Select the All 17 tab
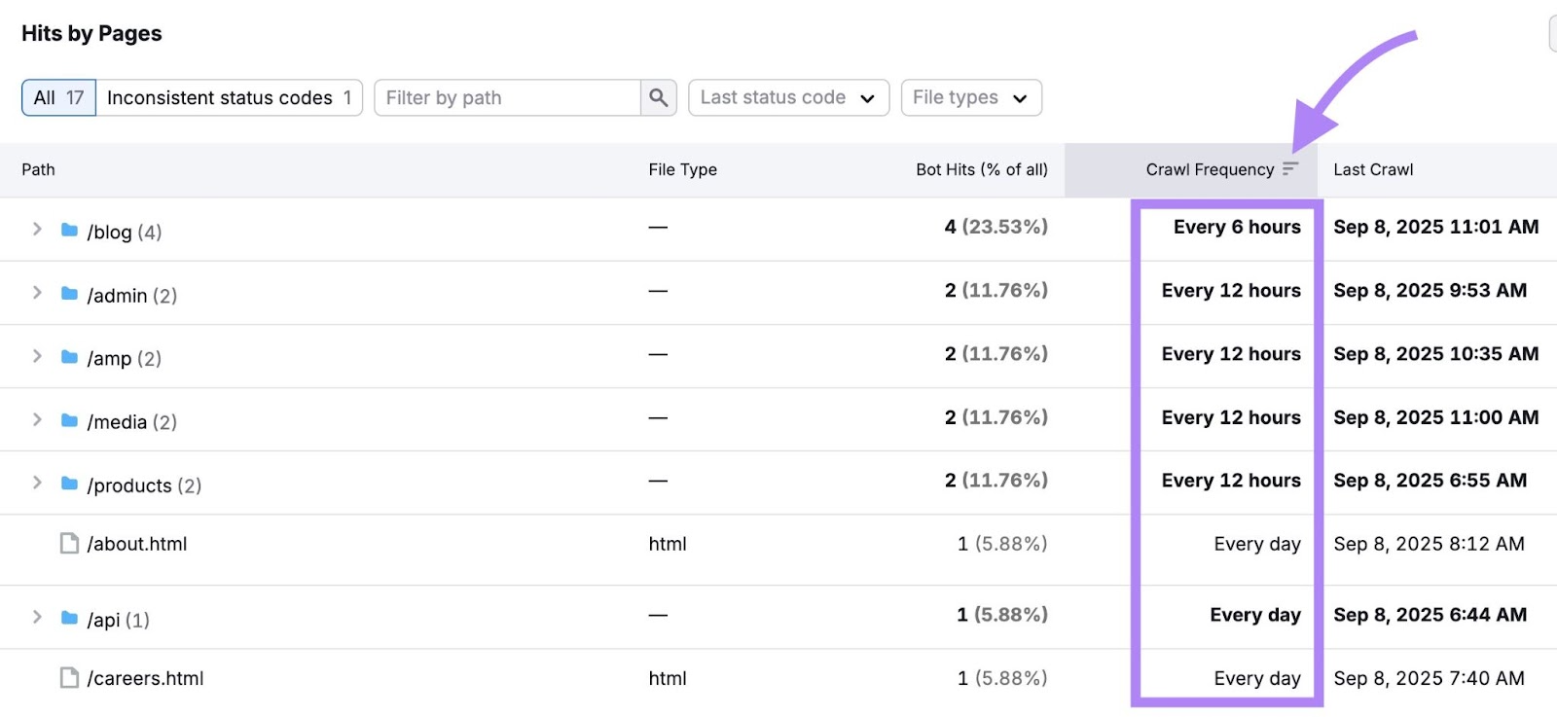1557x717 pixels. (58, 97)
